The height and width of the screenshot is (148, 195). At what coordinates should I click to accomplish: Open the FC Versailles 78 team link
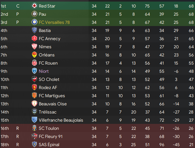tap(54, 22)
